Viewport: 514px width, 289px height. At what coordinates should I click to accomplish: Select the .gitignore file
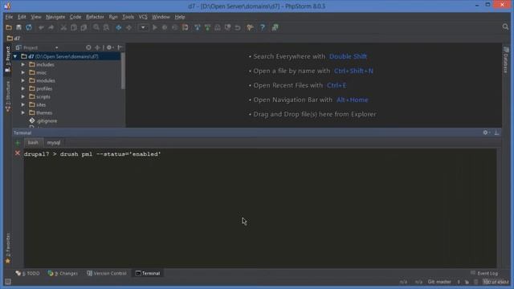point(43,121)
